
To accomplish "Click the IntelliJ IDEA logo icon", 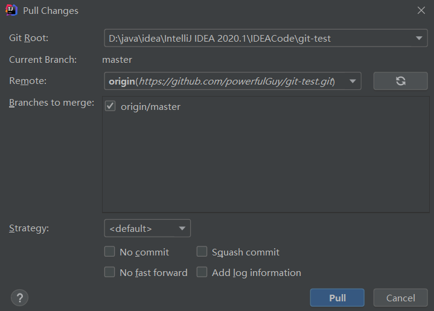I will pyautogui.click(x=11, y=10).
